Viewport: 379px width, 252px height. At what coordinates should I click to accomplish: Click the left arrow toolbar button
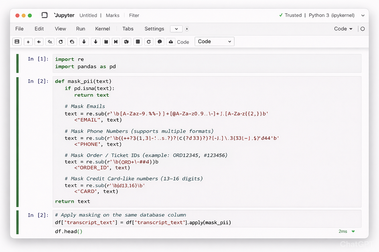39,42
